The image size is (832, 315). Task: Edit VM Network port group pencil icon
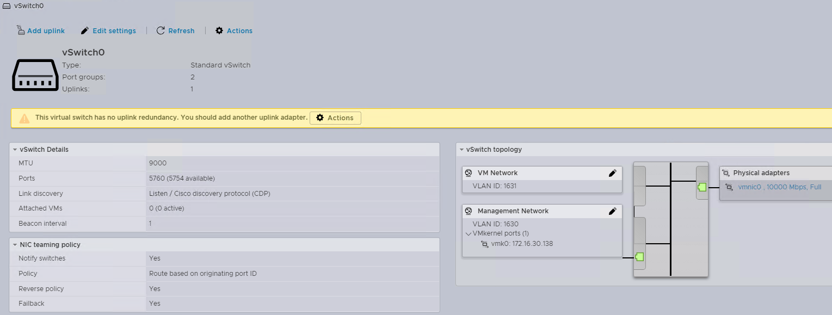[612, 173]
